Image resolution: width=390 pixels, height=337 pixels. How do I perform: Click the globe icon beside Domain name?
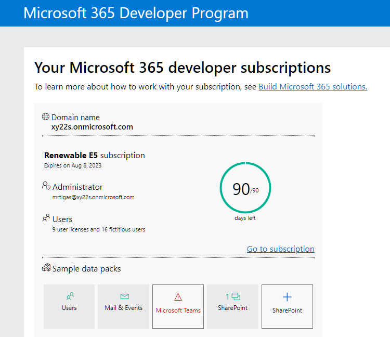[x=46, y=116]
